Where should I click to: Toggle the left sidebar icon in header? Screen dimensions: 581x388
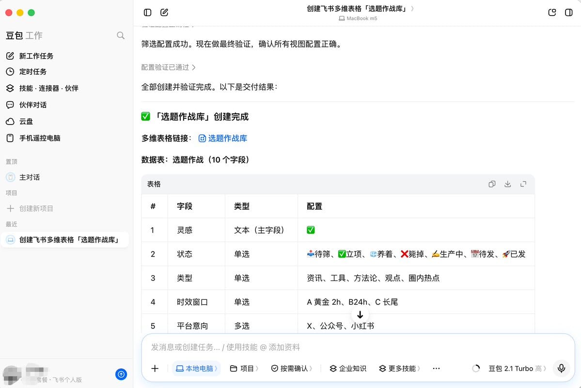point(147,13)
